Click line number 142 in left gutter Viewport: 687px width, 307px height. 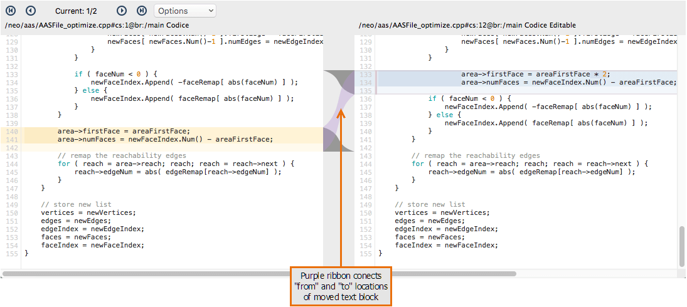pyautogui.click(x=13, y=148)
